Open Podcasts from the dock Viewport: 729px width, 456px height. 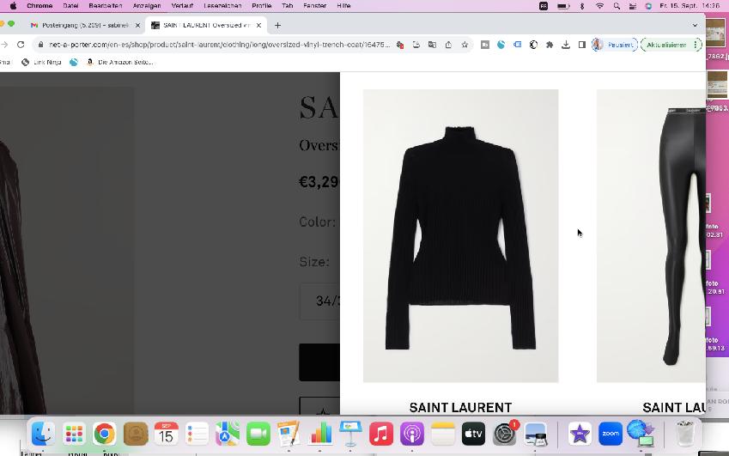(412, 433)
